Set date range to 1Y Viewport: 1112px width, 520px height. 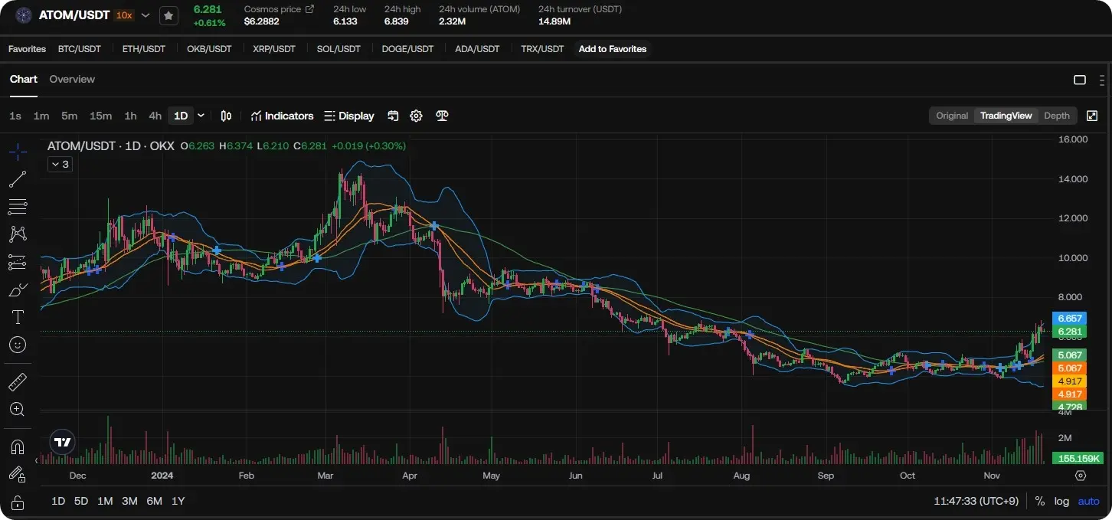(178, 502)
